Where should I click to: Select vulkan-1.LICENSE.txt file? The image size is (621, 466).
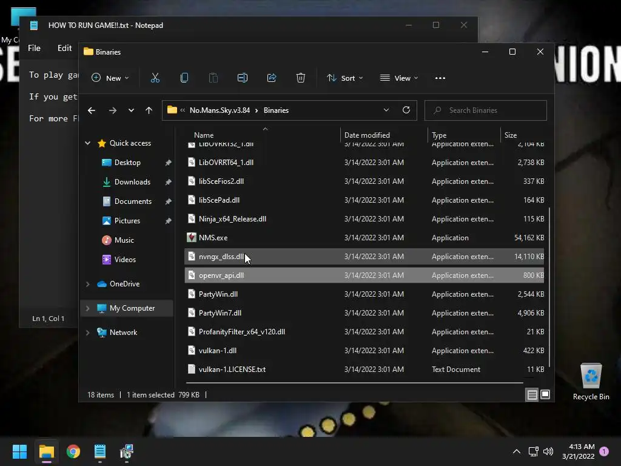(x=364, y=370)
